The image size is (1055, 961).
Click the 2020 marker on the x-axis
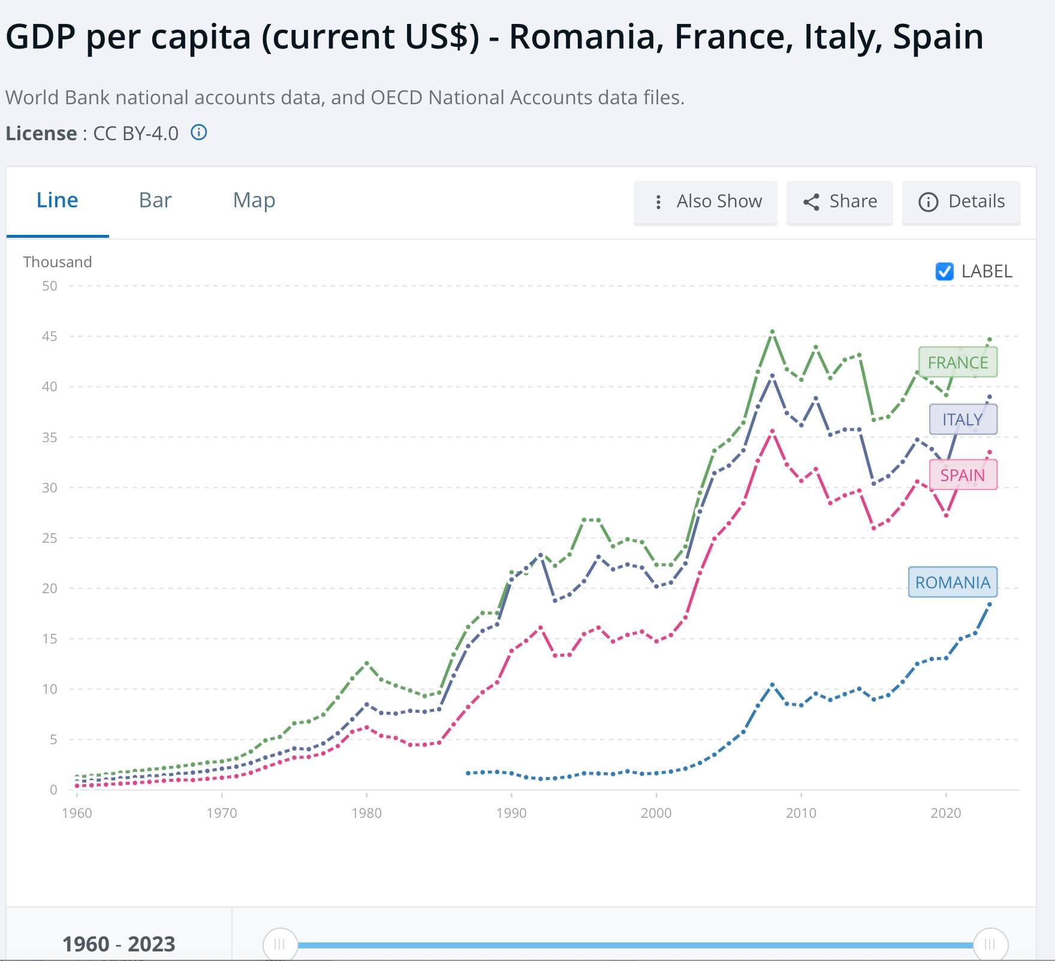(946, 813)
